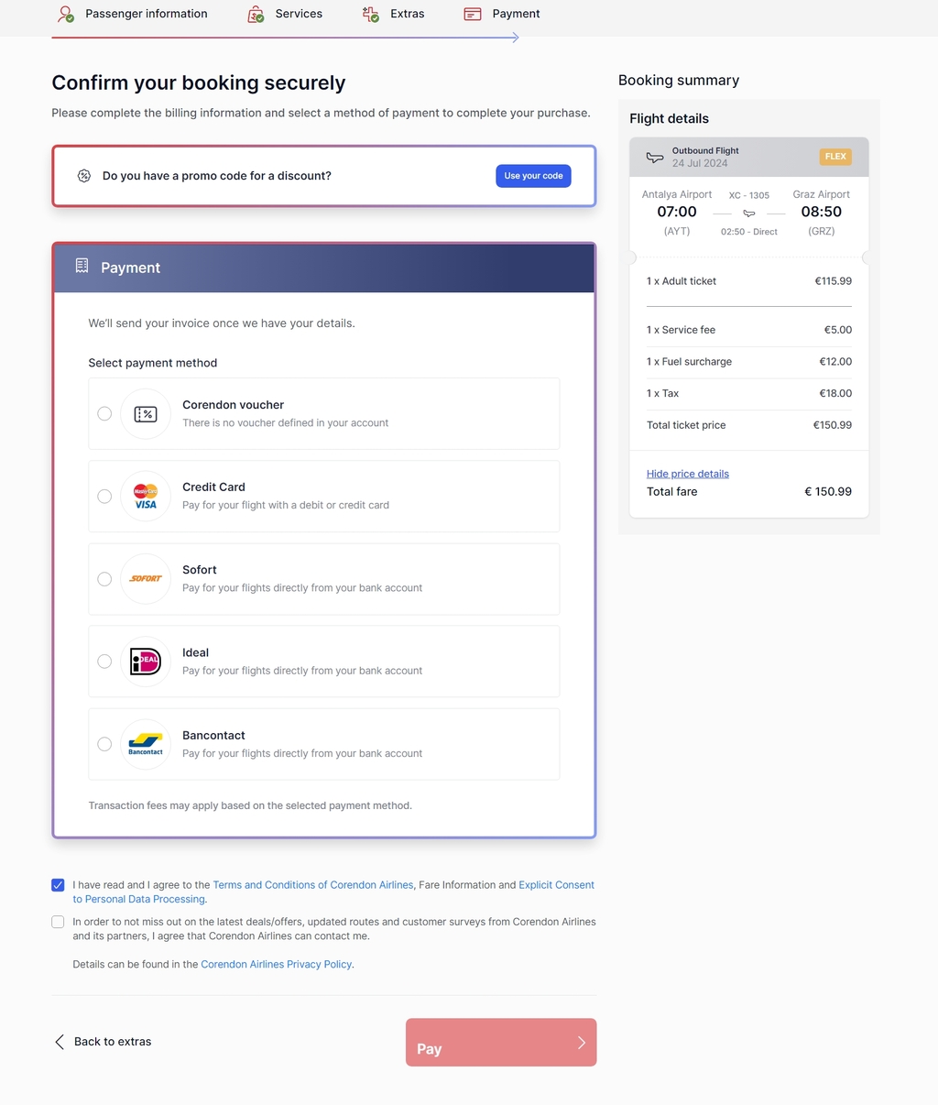Click the Services shopping bag icon
Screen dimensions: 938x1105
point(256,14)
